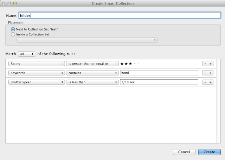
Task: Open the Keywords criteria dropdown
Action: (37, 73)
